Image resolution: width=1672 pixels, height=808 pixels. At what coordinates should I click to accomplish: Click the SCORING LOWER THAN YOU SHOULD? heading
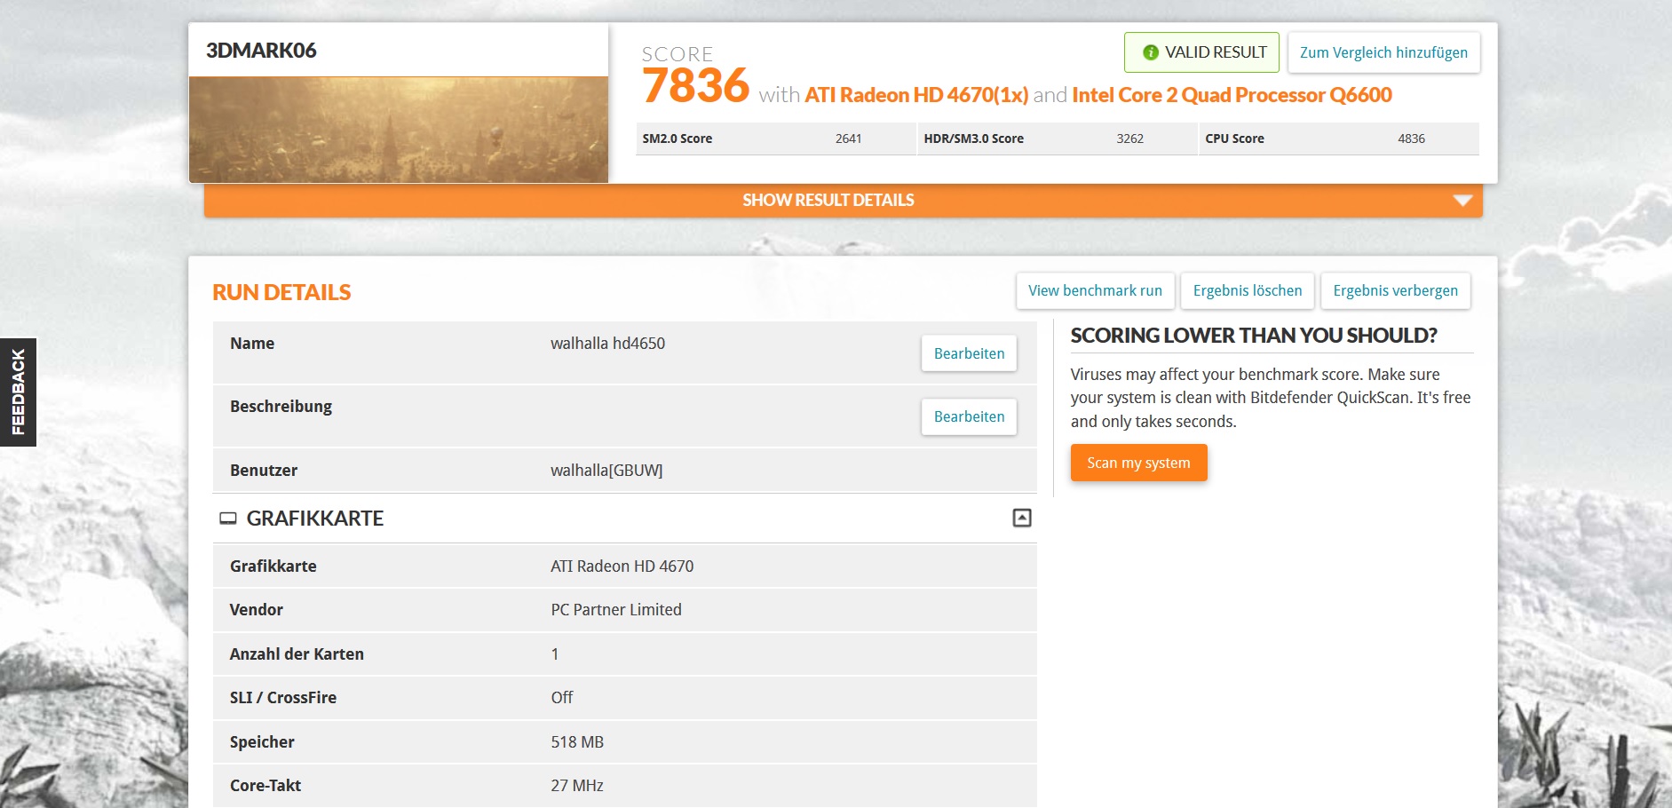point(1254,336)
